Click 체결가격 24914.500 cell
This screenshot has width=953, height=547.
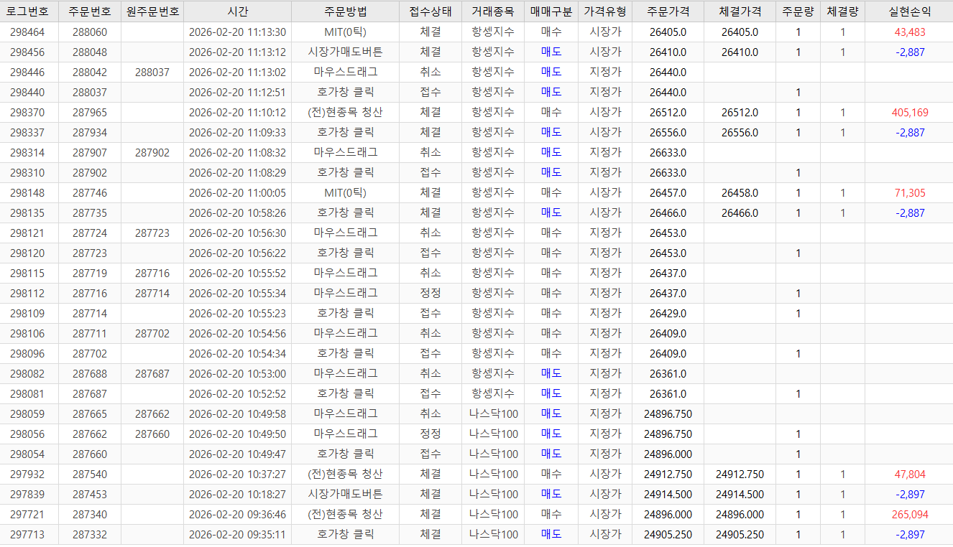740,495
